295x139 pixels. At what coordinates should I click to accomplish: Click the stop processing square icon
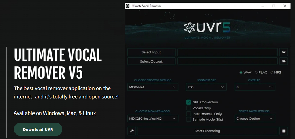point(284,131)
